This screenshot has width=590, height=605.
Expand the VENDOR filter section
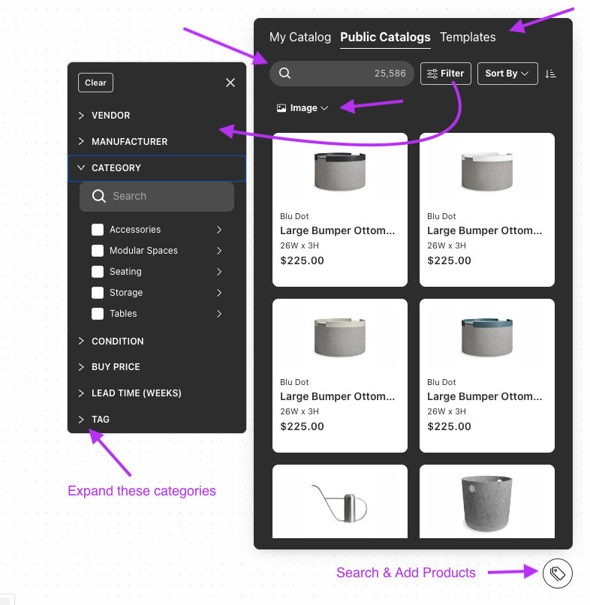(x=110, y=116)
